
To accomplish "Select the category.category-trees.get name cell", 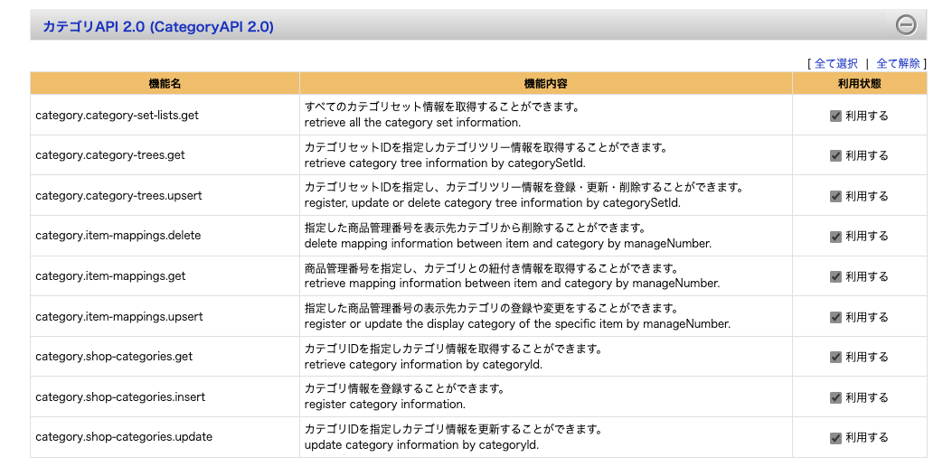I will [x=165, y=155].
